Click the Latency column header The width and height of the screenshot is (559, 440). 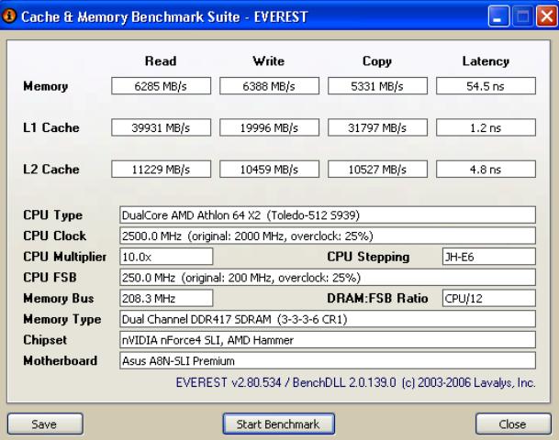point(486,61)
